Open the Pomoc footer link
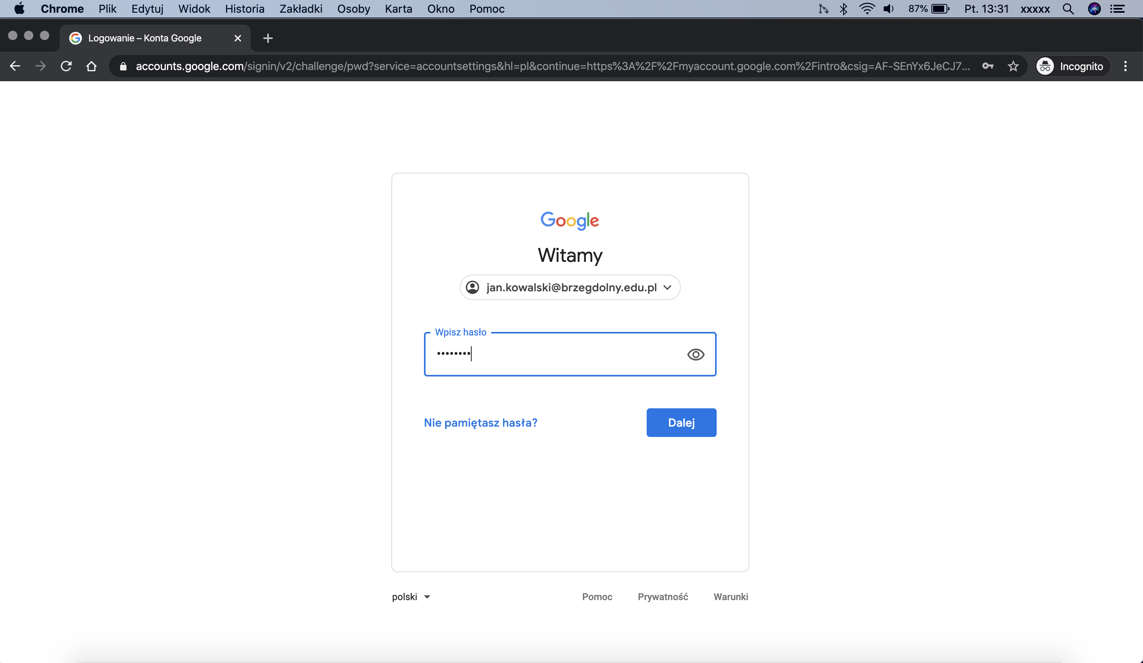This screenshot has height=663, width=1143. click(597, 597)
